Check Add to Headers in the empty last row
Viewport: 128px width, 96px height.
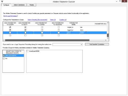coord(59,35)
